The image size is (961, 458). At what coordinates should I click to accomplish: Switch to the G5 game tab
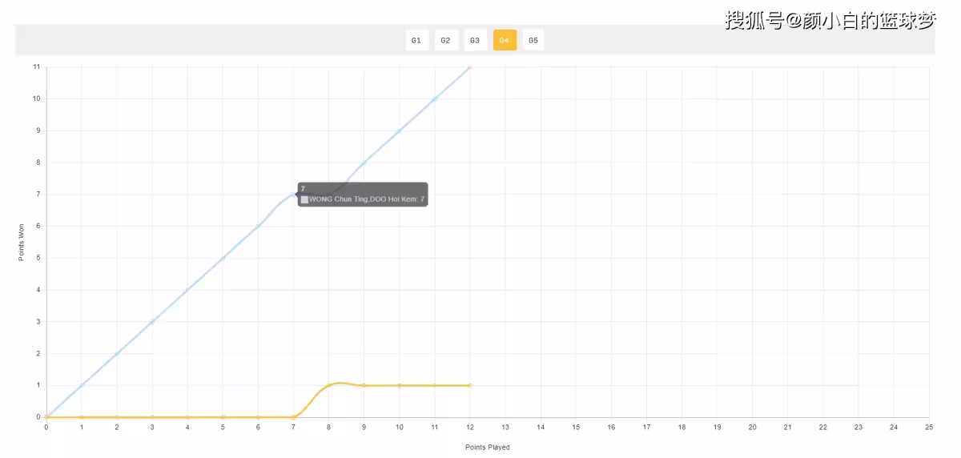tap(533, 40)
